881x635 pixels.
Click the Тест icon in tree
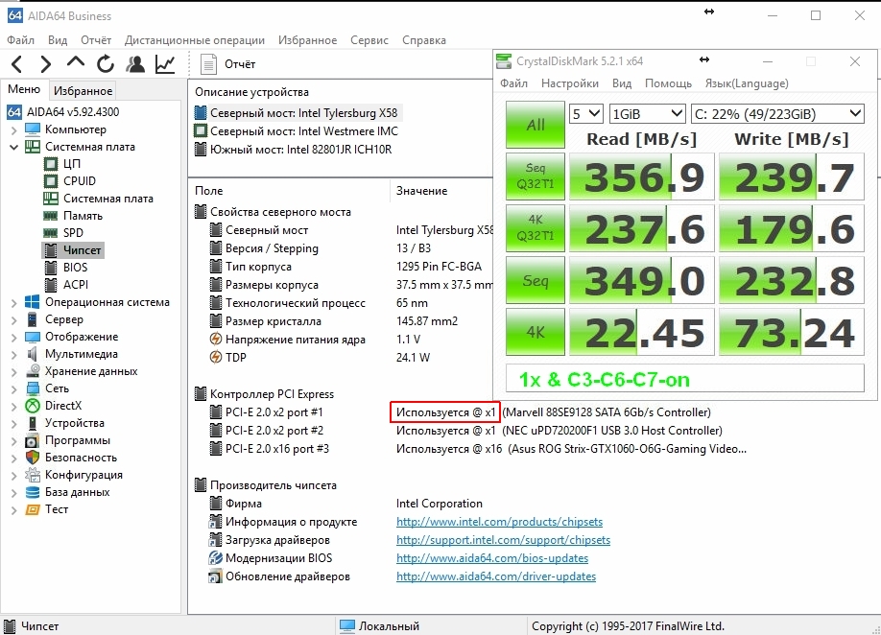point(33,509)
